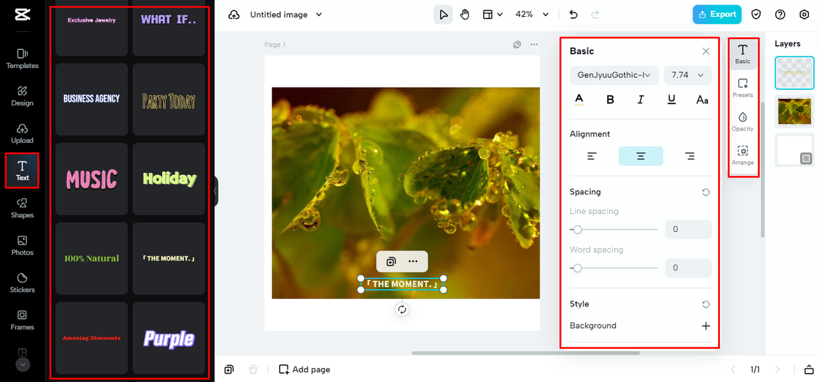Choose the Amazing Discounts text preset
Viewport: 820px width, 382px height.
[92, 338]
